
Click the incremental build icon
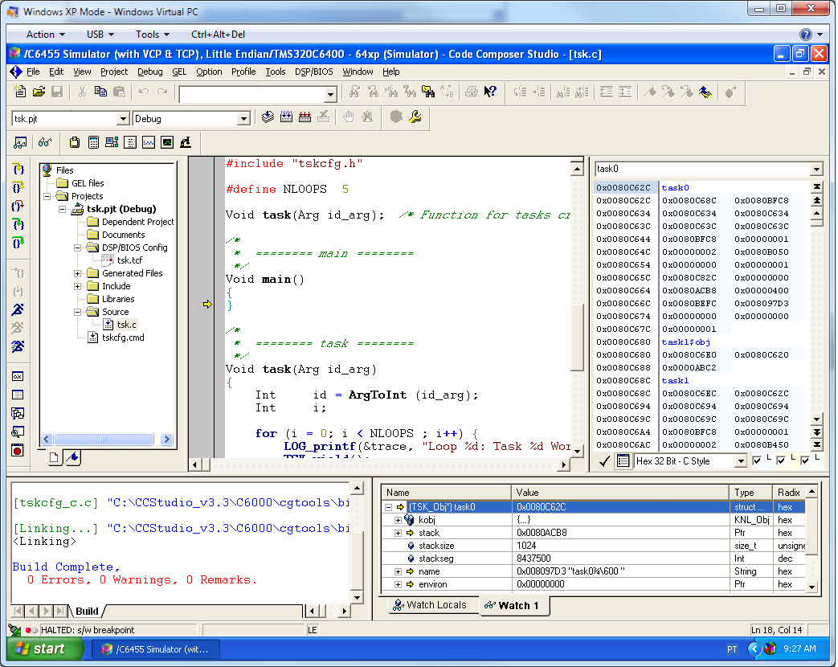(x=287, y=117)
